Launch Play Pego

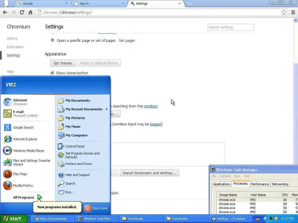pos(28,174)
